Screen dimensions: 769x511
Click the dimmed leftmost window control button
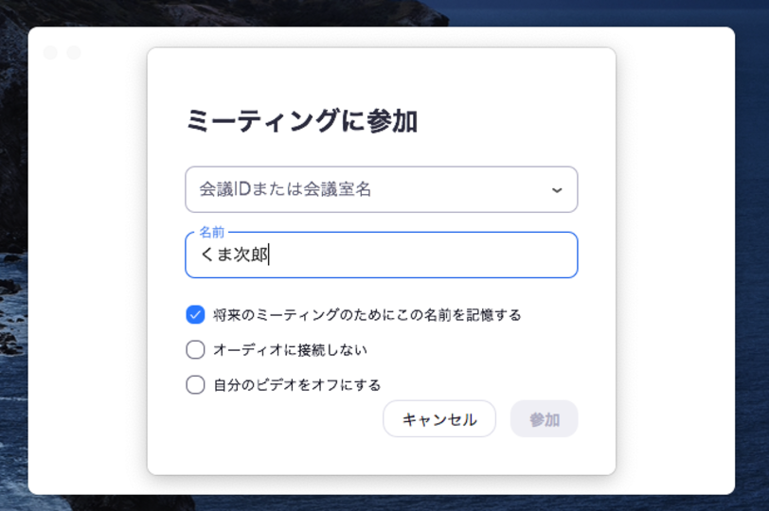point(50,53)
